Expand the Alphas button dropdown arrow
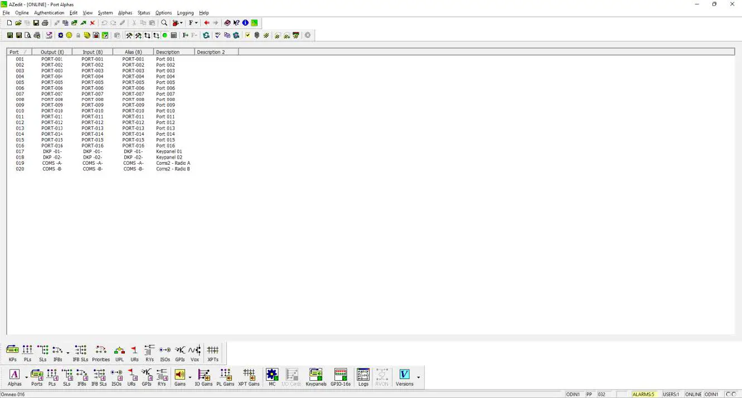Viewport: 742px width, 398px height. tap(26, 377)
